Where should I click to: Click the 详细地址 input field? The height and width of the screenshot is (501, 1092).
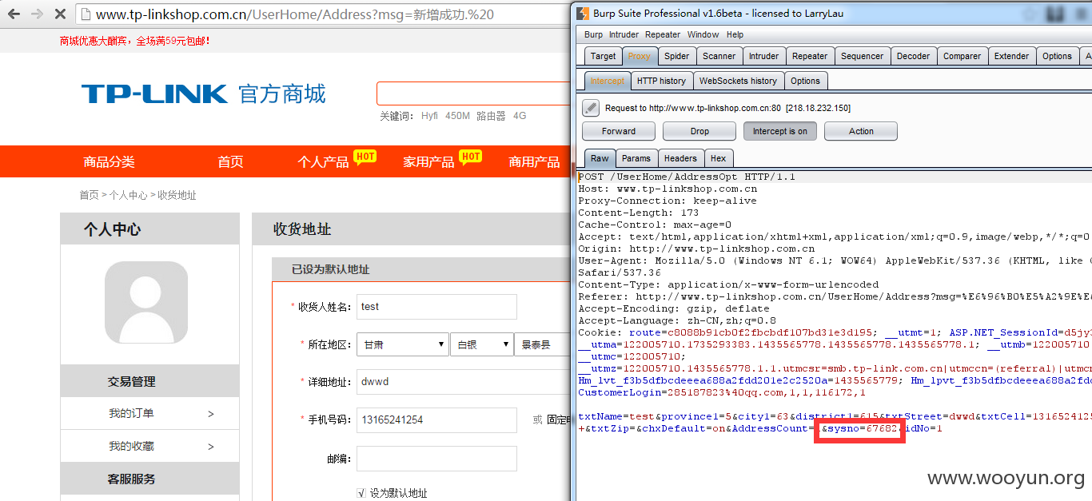click(x=464, y=382)
